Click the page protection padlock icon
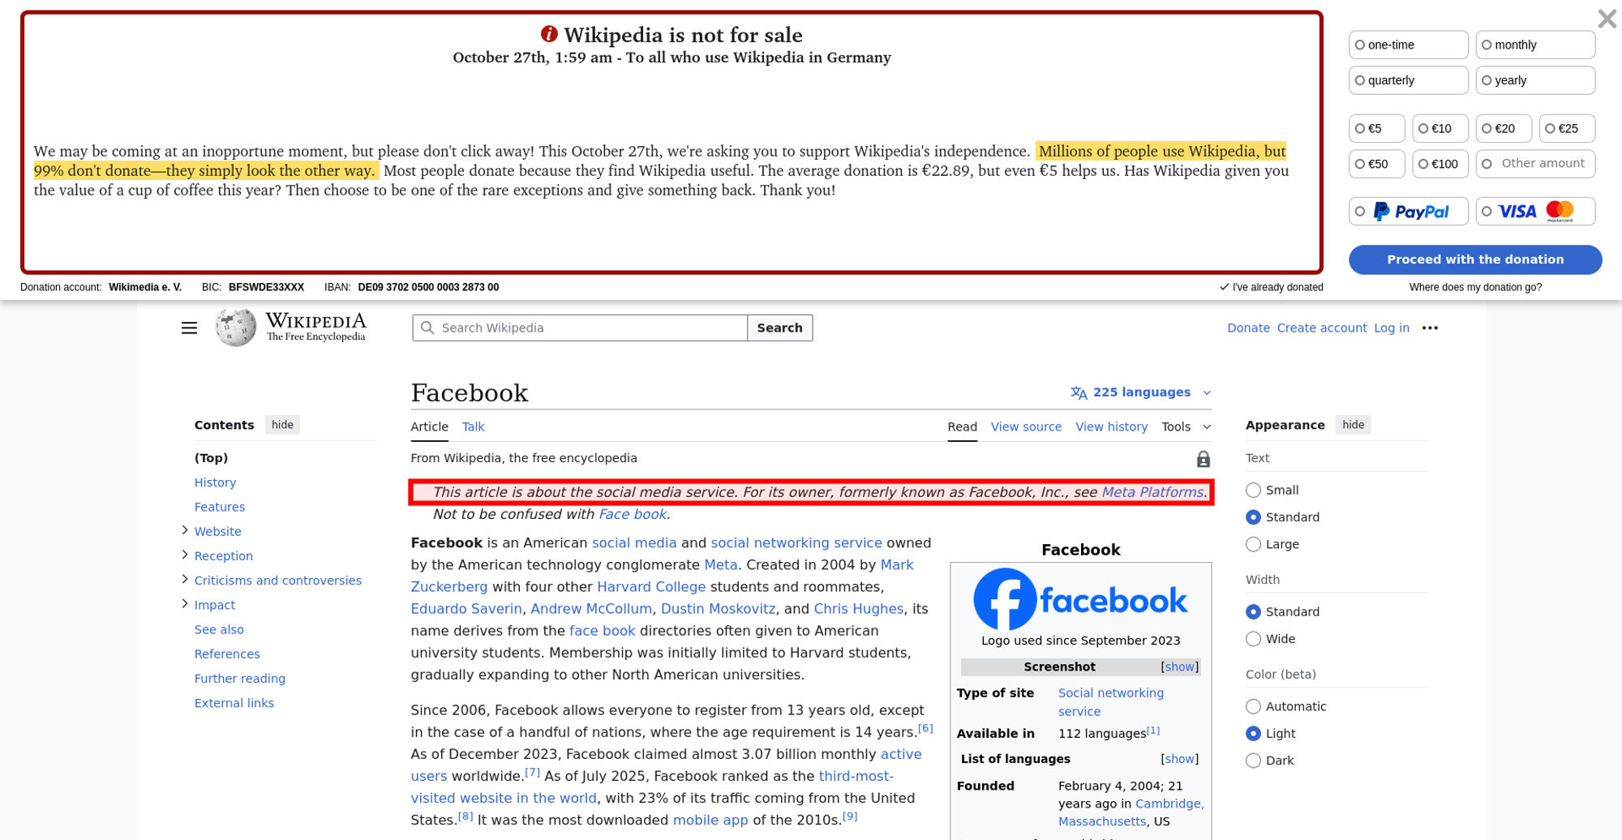 1203,459
